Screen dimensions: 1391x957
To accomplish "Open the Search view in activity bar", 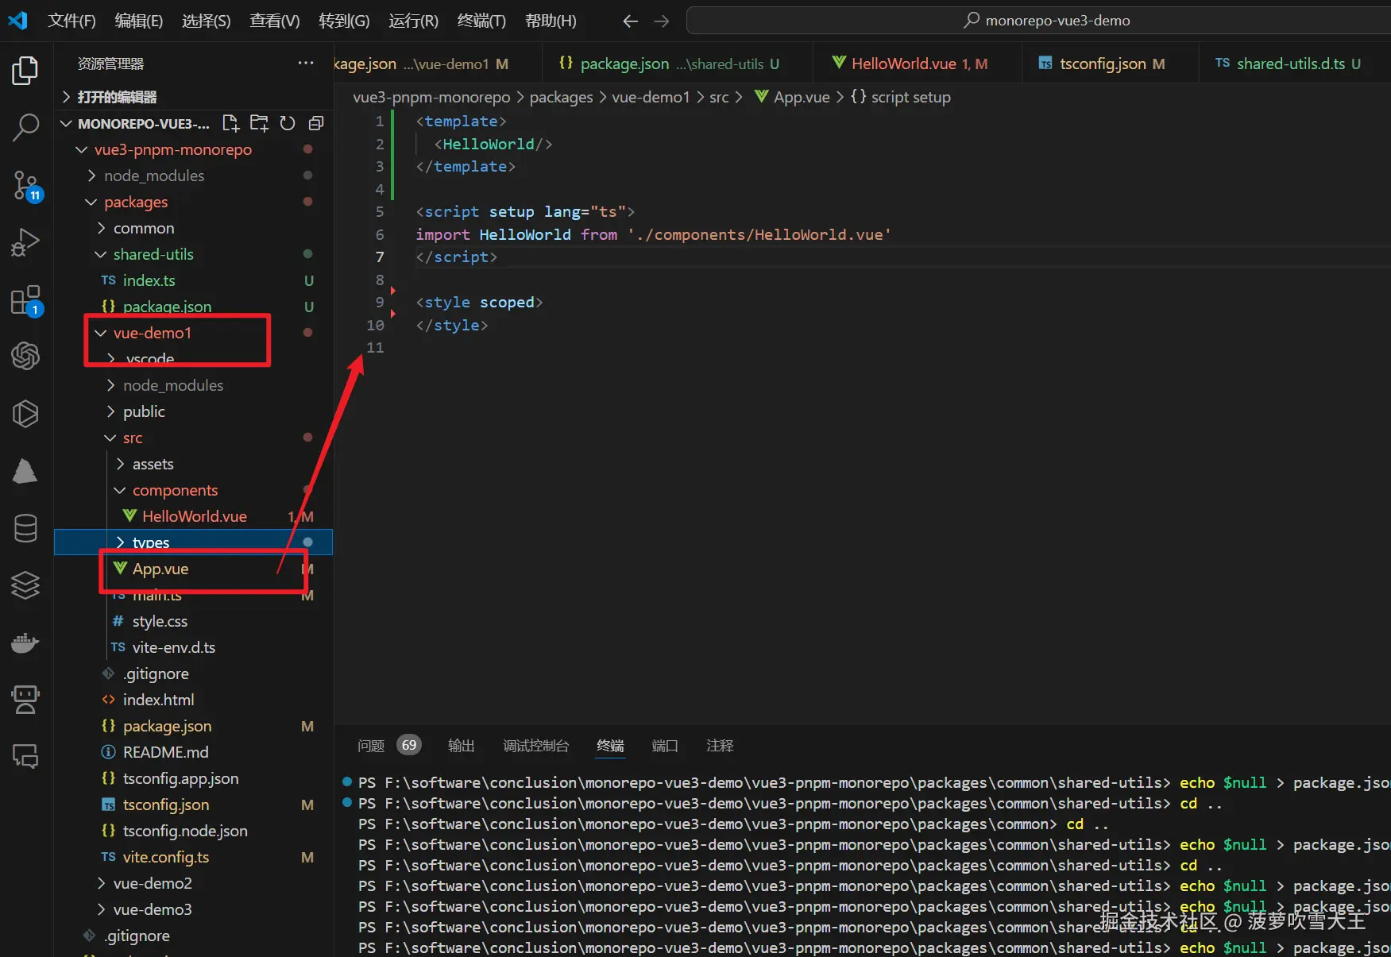I will pos(25,127).
